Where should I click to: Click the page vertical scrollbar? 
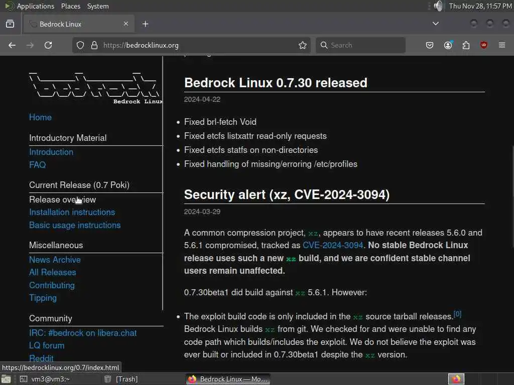512,197
